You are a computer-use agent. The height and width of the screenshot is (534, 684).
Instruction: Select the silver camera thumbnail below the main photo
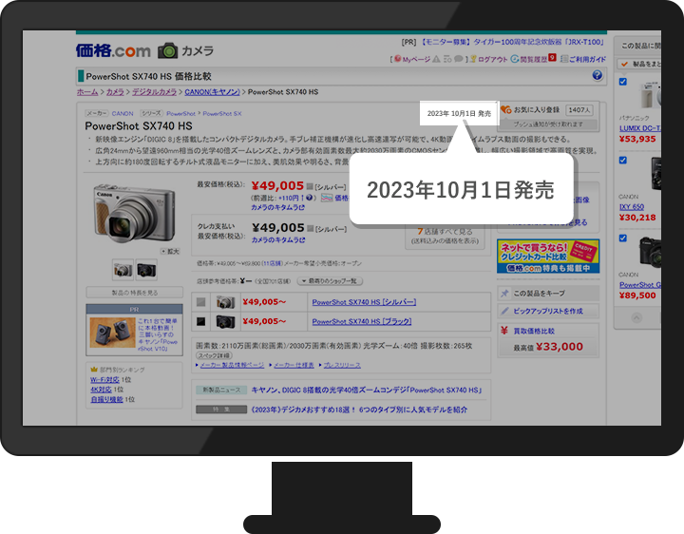(x=123, y=270)
